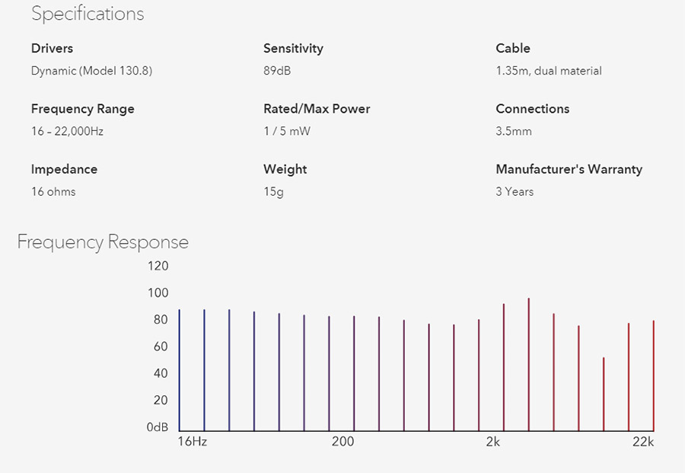The width and height of the screenshot is (685, 473).
Task: Click the Cable label
Action: (513, 48)
